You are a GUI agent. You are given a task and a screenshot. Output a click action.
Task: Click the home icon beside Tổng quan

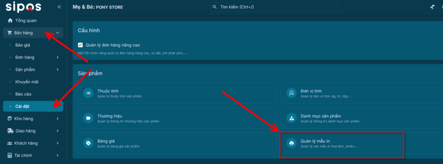tap(10, 21)
